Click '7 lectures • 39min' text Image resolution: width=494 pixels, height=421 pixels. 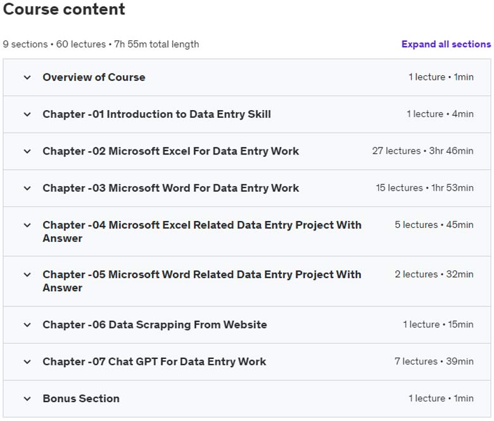pyautogui.click(x=434, y=361)
